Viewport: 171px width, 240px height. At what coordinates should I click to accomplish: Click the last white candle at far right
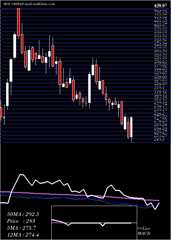click(131, 127)
